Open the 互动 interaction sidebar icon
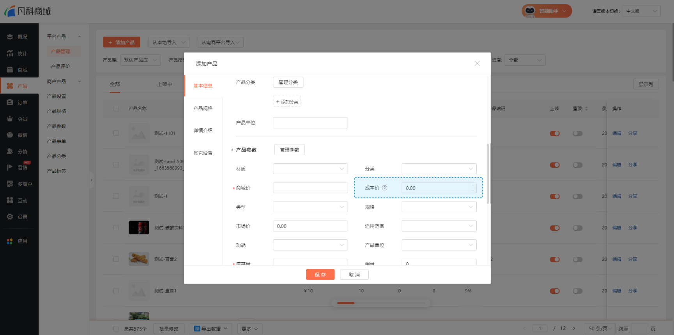 point(10,200)
